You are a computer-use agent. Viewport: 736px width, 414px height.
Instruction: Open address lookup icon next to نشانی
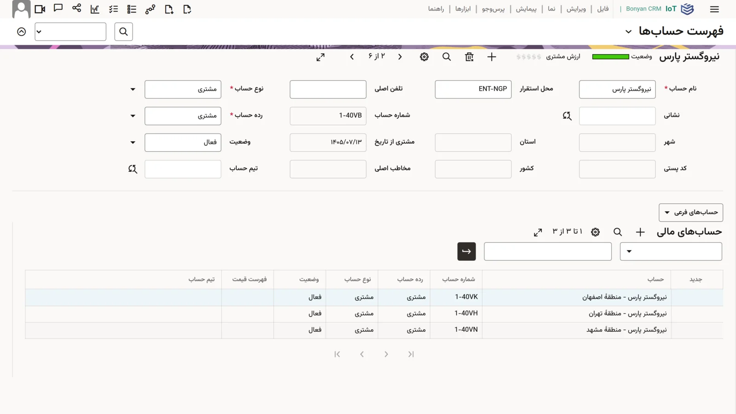pyautogui.click(x=567, y=116)
